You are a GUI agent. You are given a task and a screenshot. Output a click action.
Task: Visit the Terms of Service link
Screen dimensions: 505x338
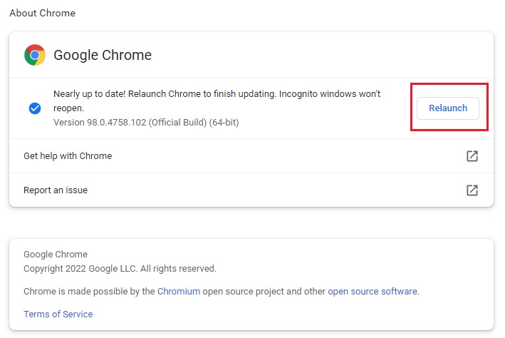point(58,314)
